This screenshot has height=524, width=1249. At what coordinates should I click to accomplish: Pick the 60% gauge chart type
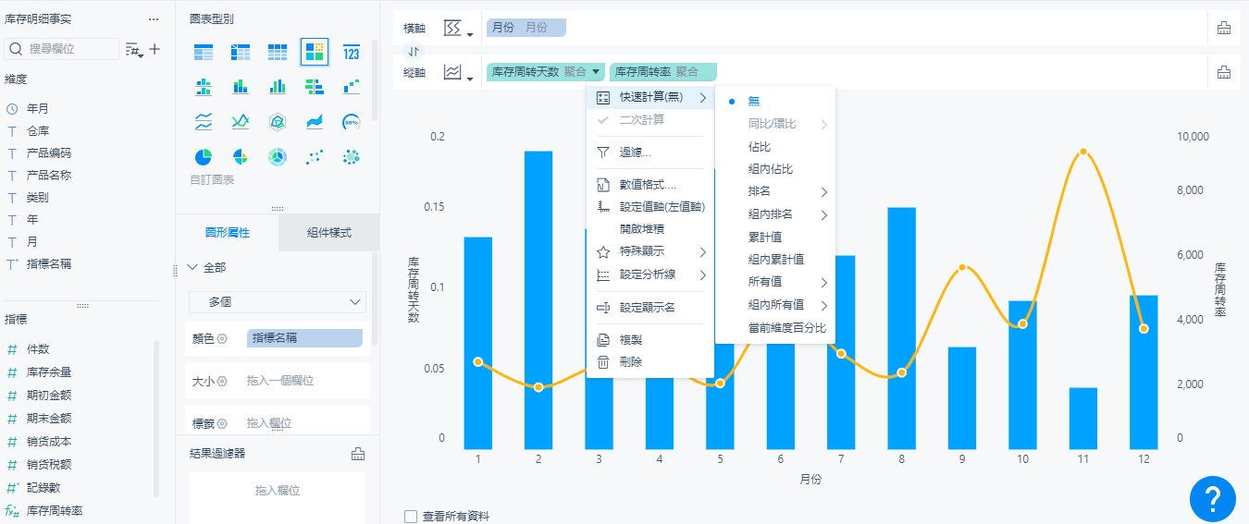[x=352, y=121]
